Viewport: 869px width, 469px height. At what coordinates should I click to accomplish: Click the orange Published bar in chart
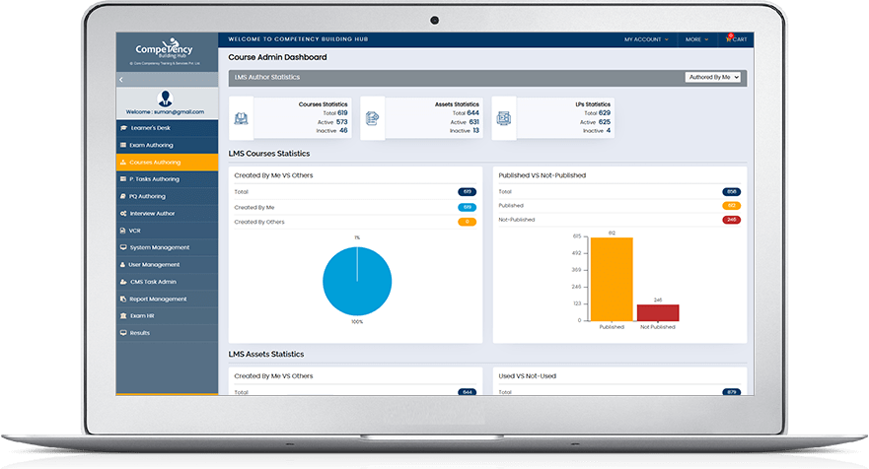(612, 279)
